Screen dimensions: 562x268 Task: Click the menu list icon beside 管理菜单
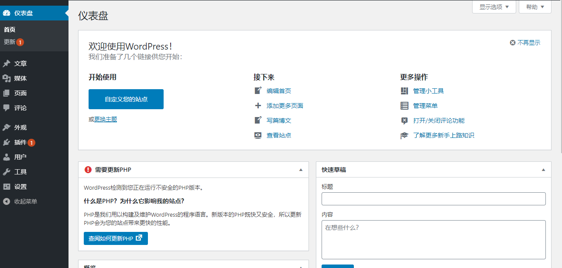click(x=404, y=106)
